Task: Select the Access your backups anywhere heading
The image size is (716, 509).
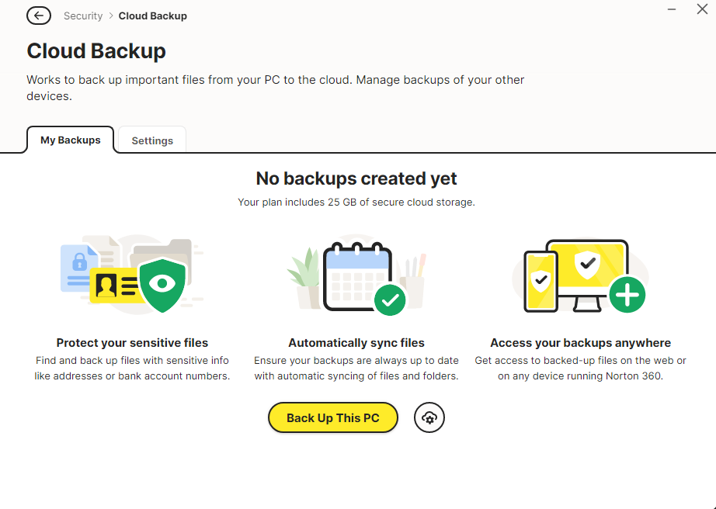Action: click(x=580, y=343)
